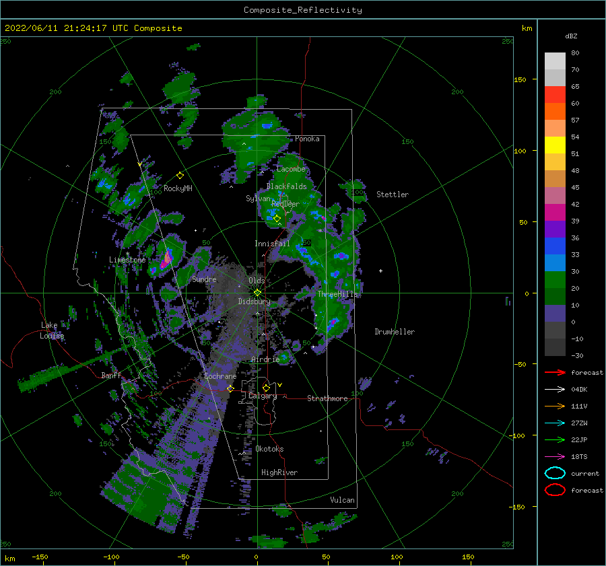Click the Strathmore town label

pos(327,398)
